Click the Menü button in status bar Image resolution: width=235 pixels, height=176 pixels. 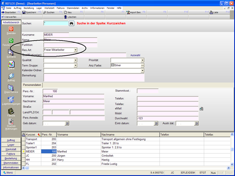pos(8,173)
